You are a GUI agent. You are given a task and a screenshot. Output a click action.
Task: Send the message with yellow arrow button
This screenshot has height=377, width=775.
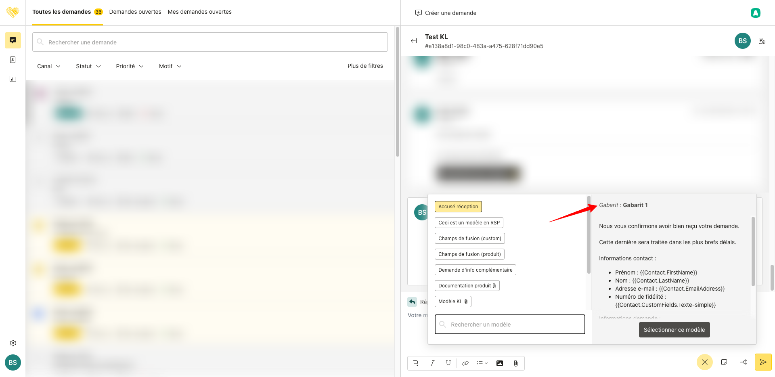click(x=763, y=362)
